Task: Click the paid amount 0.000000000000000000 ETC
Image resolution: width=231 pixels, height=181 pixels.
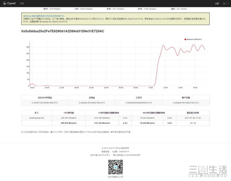Action: pyautogui.click(x=139, y=103)
